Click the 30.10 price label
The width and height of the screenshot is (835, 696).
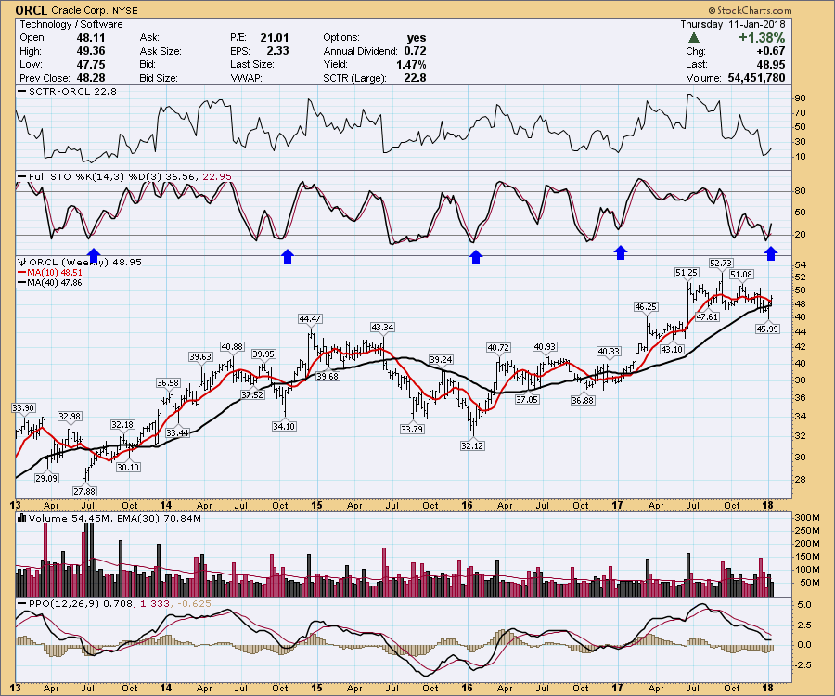pos(128,467)
